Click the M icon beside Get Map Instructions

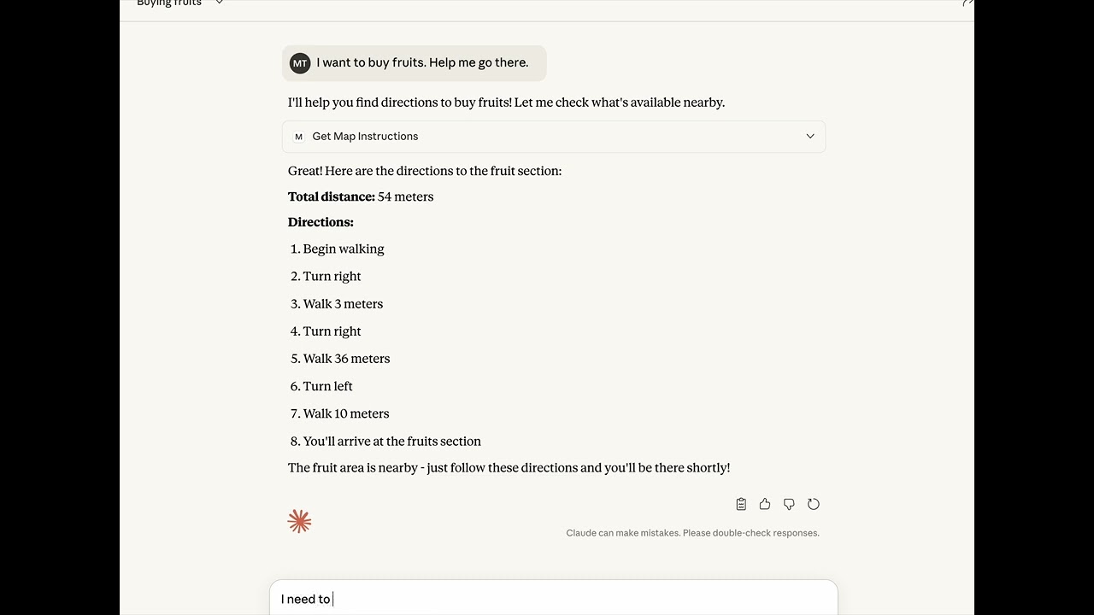click(298, 137)
